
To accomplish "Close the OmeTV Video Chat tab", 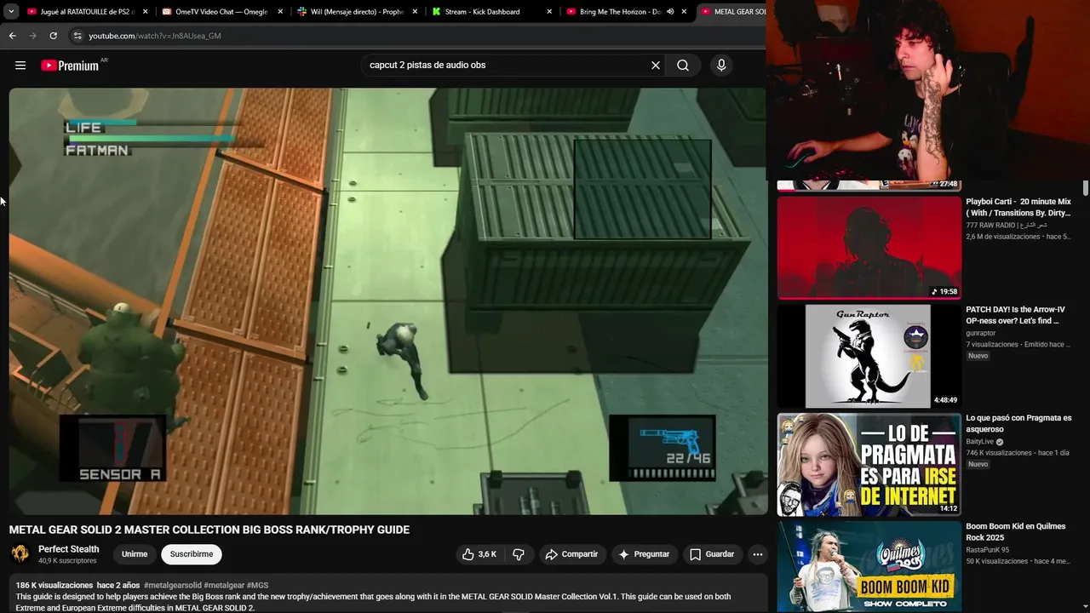I will [280, 12].
